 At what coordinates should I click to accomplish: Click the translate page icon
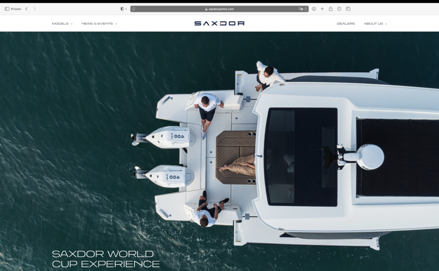[x=301, y=9]
